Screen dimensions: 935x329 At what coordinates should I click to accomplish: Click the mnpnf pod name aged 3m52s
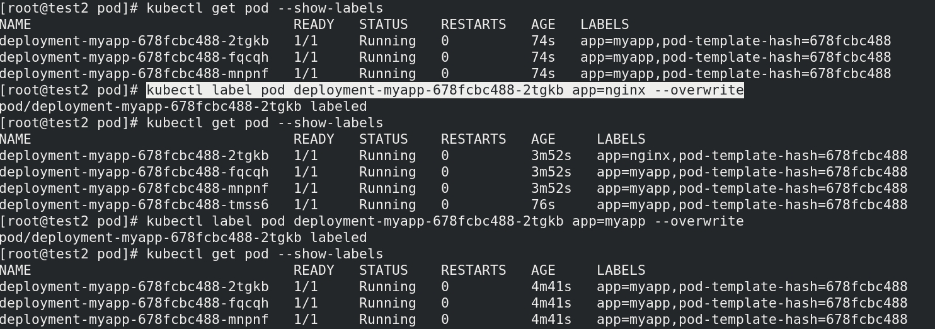134,188
